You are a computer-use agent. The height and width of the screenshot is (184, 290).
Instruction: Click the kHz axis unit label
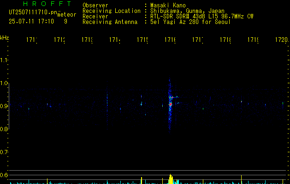pos(4,38)
